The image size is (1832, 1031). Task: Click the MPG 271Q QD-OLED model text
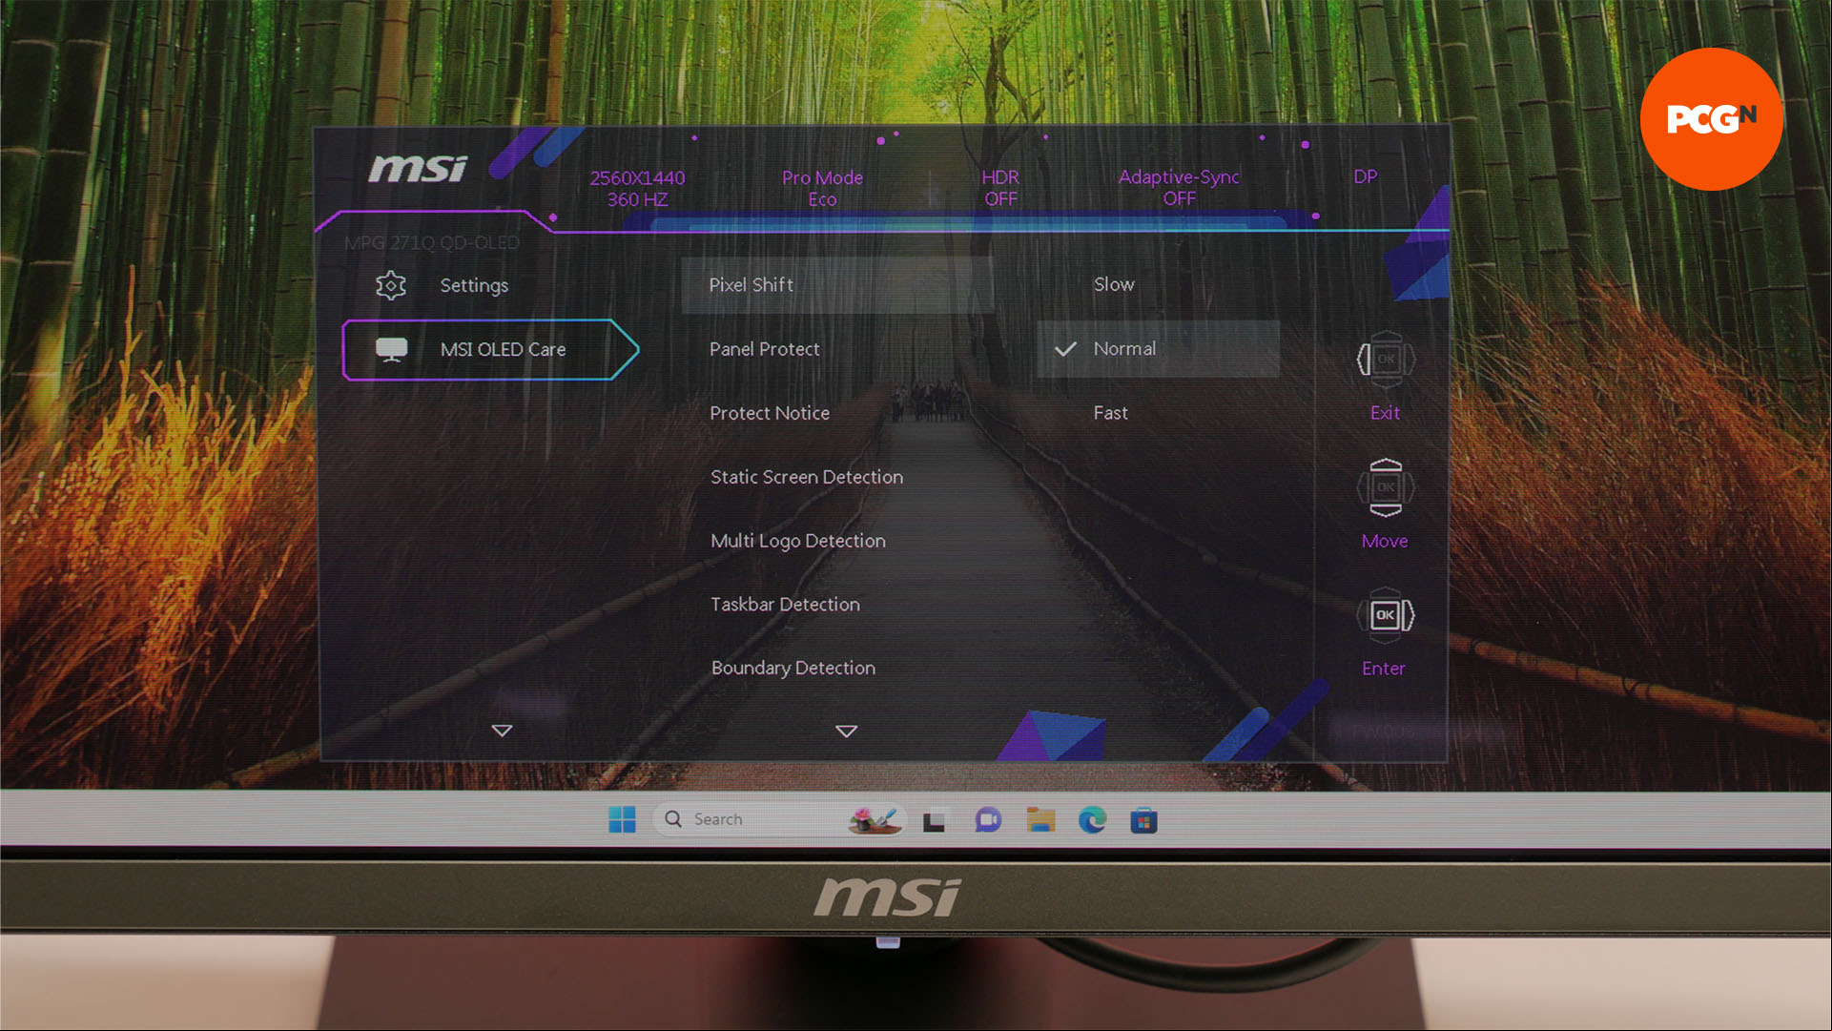431,242
